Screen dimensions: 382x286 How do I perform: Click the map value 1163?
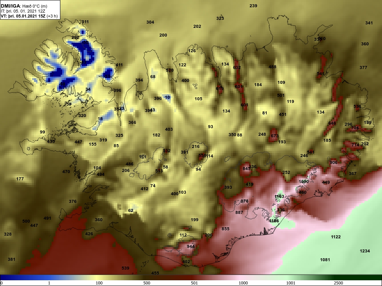[x=279, y=196]
